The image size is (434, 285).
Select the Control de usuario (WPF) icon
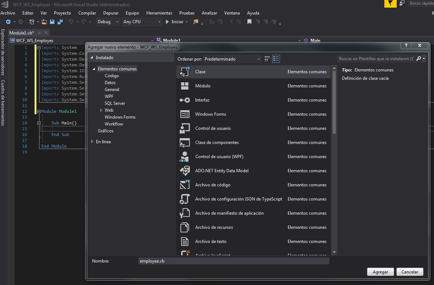click(x=185, y=157)
